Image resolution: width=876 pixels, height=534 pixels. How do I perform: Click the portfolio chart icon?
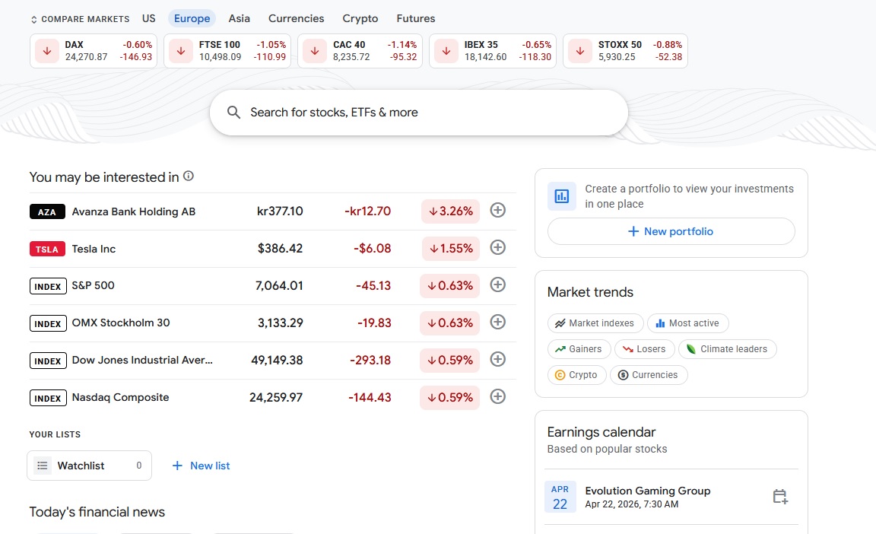pos(562,196)
